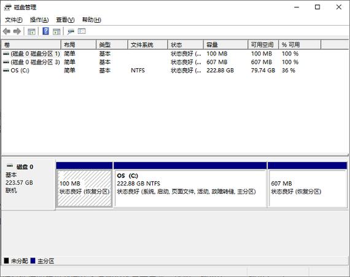Click the 607 MB capacity cell in list

click(x=217, y=62)
